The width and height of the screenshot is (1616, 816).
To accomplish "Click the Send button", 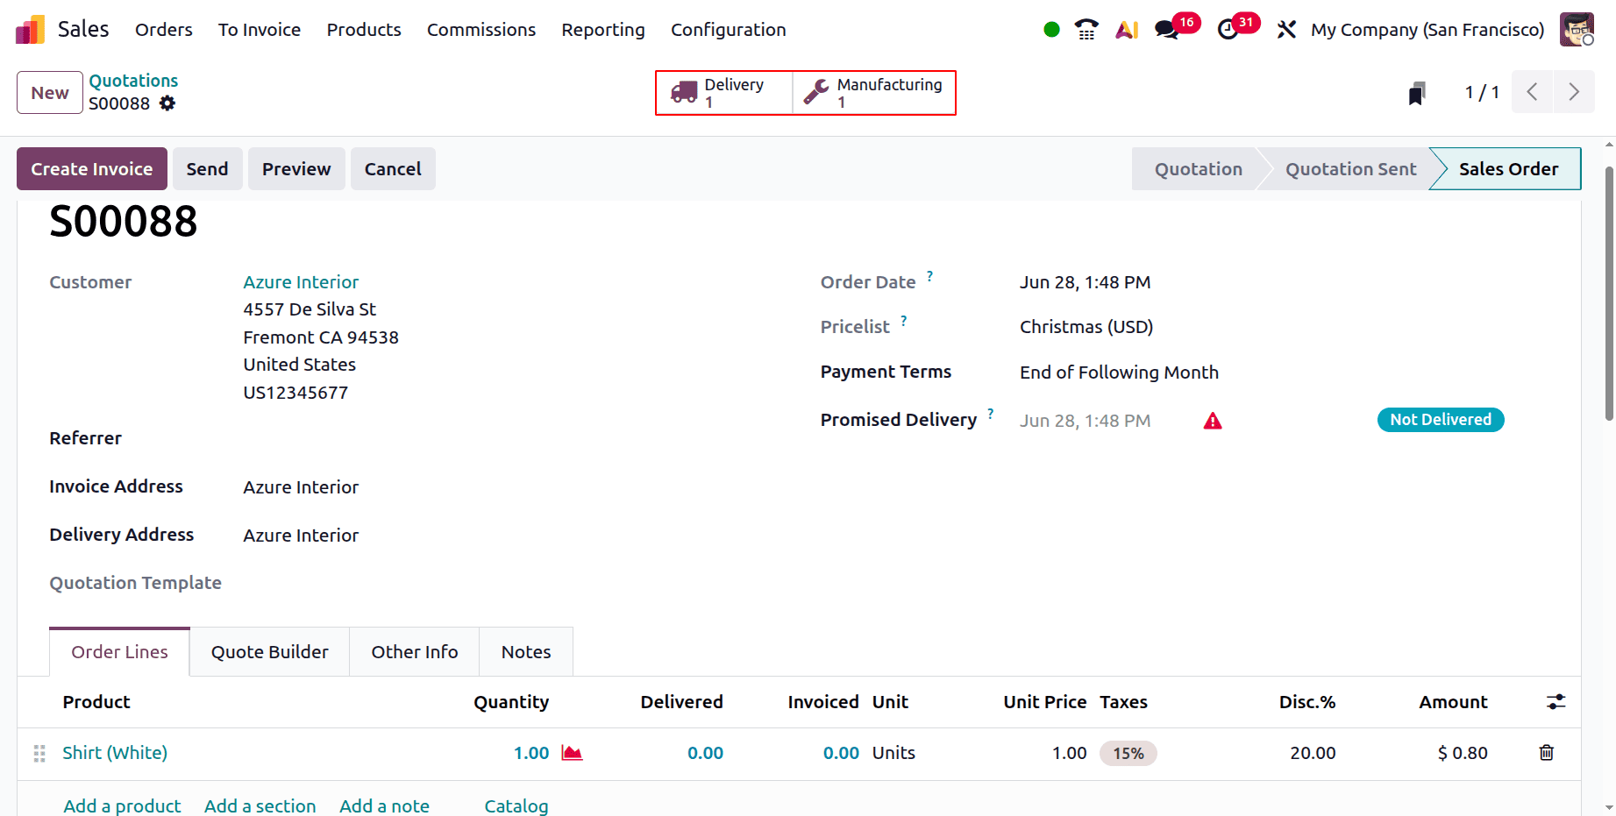I will click(x=207, y=169).
